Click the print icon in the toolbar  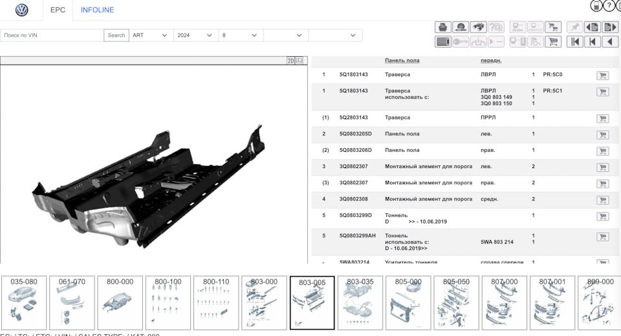[442, 27]
